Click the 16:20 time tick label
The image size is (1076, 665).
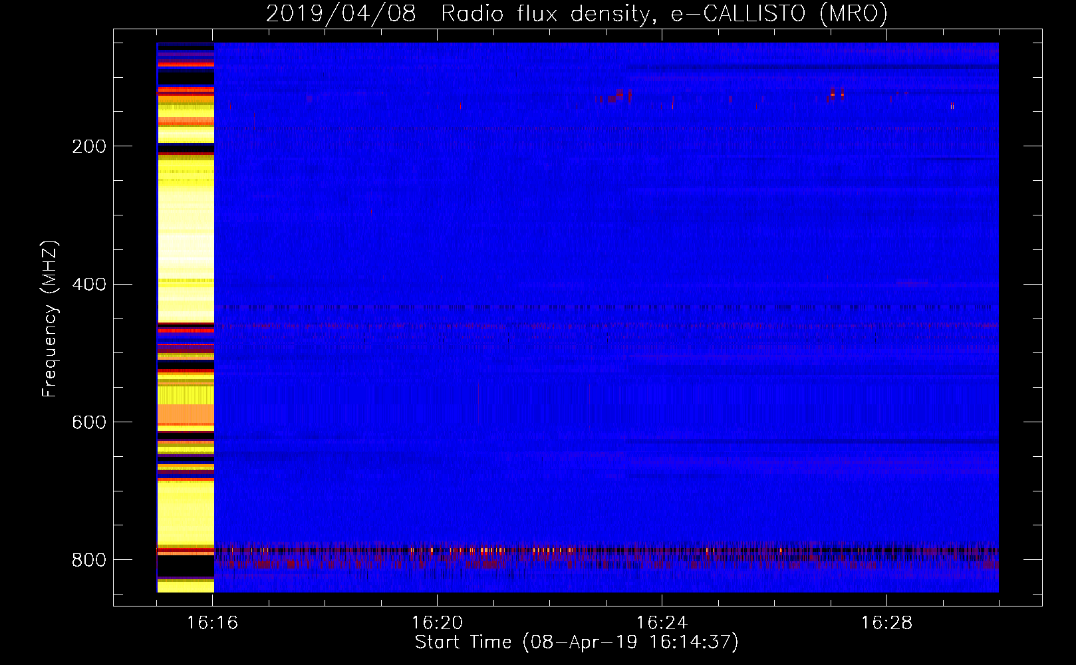[x=437, y=623]
